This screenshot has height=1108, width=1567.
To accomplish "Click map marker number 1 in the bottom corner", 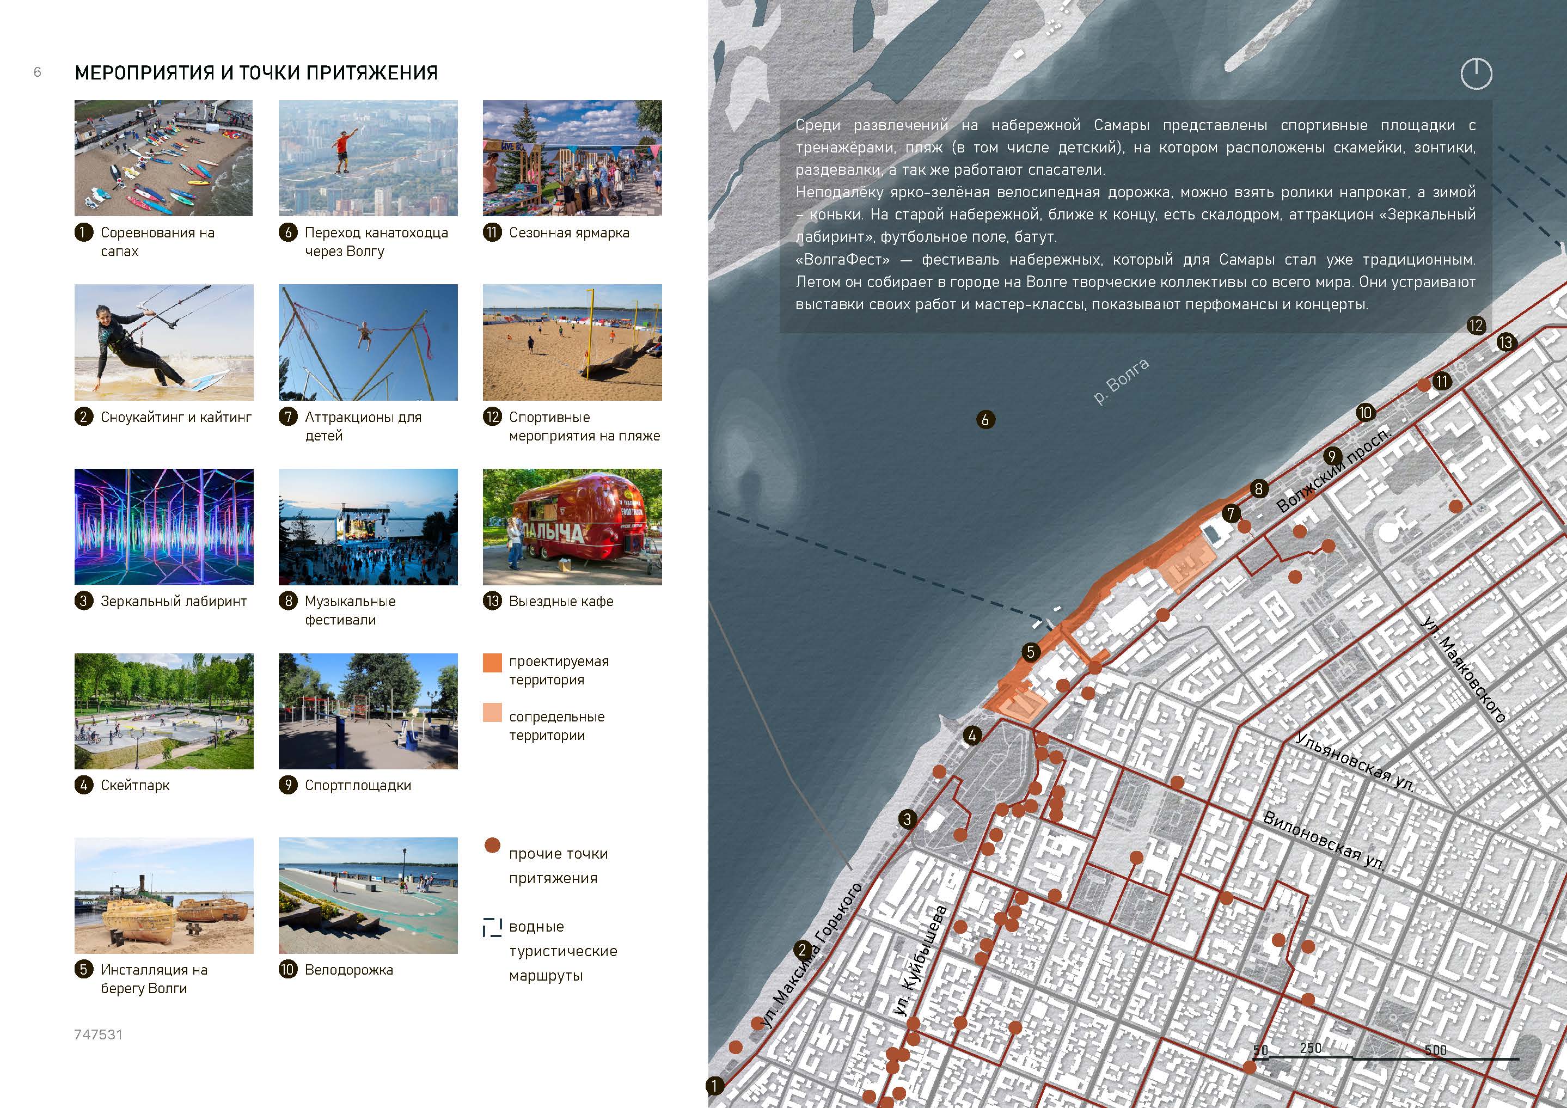I will pyautogui.click(x=714, y=1086).
